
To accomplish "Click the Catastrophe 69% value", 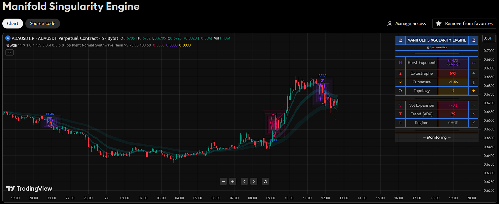I will coord(453,73).
